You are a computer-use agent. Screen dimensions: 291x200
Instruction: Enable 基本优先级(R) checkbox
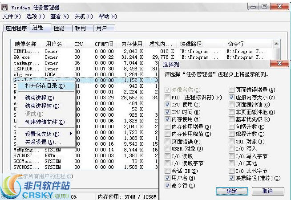coord(231,119)
